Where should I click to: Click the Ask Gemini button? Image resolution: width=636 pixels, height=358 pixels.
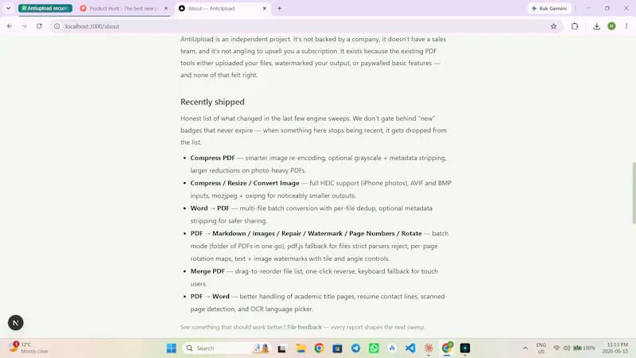549,8
